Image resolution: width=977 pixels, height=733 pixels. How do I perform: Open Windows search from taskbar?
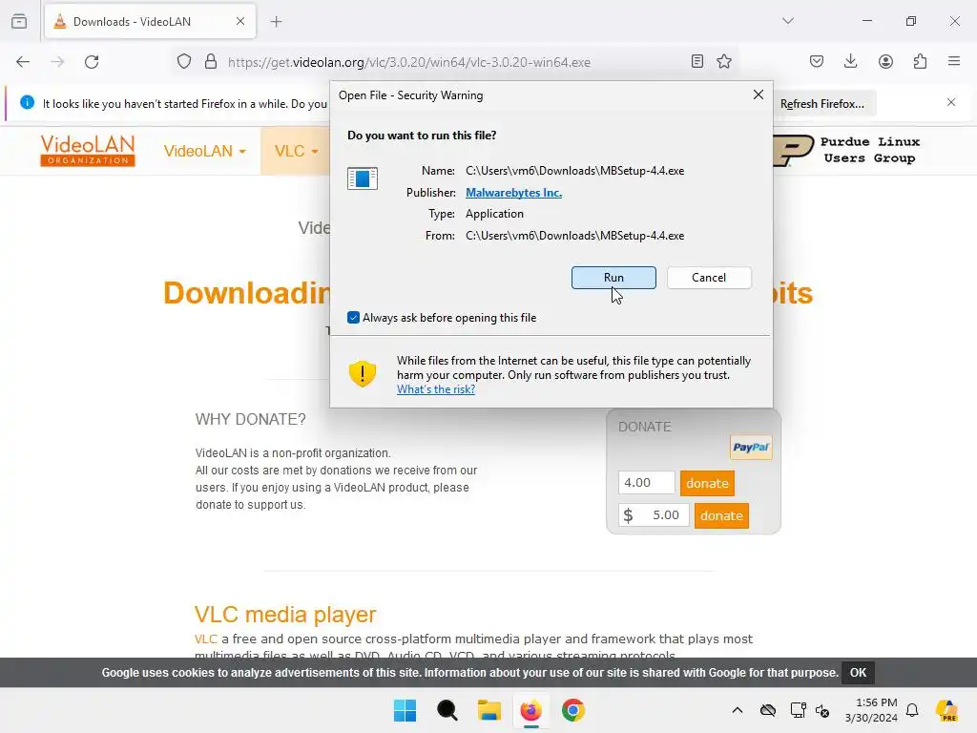coord(447,710)
